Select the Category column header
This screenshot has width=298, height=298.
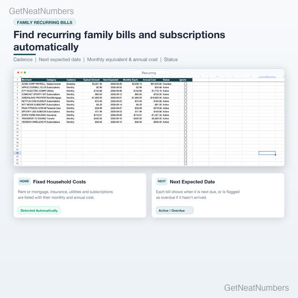pos(56,80)
